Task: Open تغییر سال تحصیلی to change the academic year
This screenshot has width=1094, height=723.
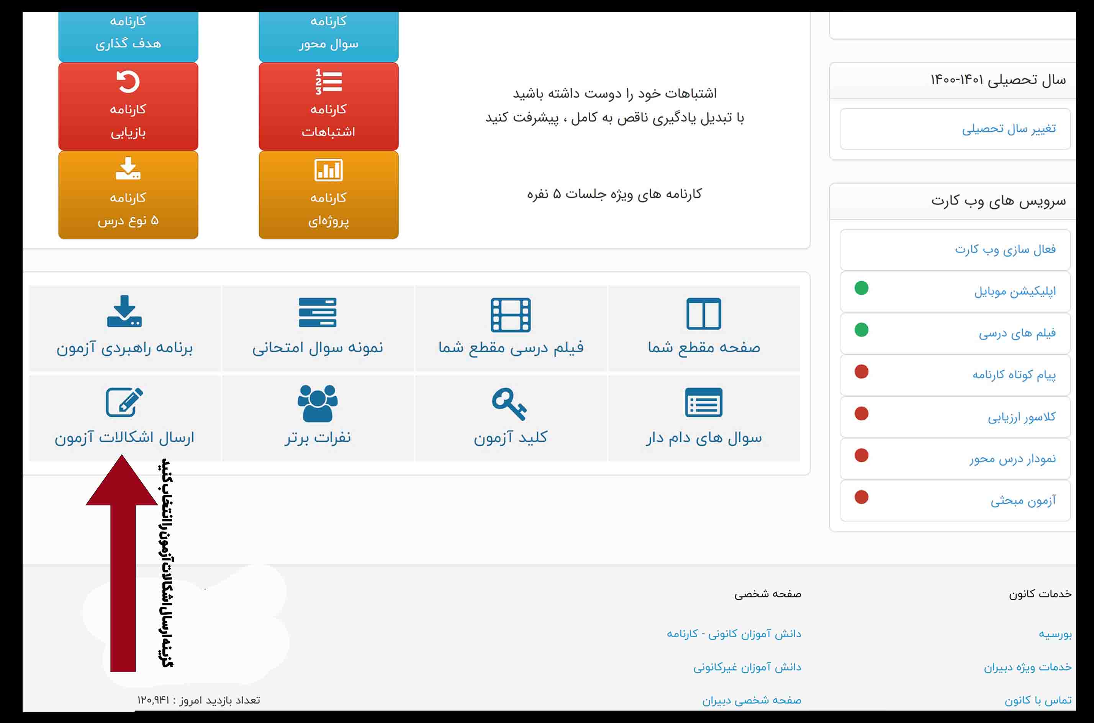Action: point(1008,129)
